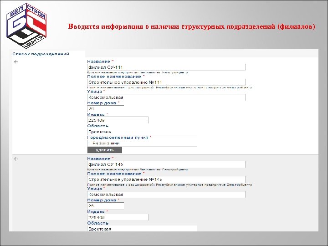This screenshot has height=246, width=328.
Task: Click the Список подразделений heading
Action: pos(41,54)
